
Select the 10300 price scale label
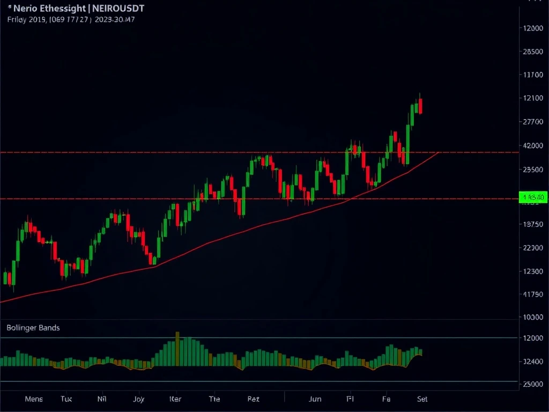[533, 317]
